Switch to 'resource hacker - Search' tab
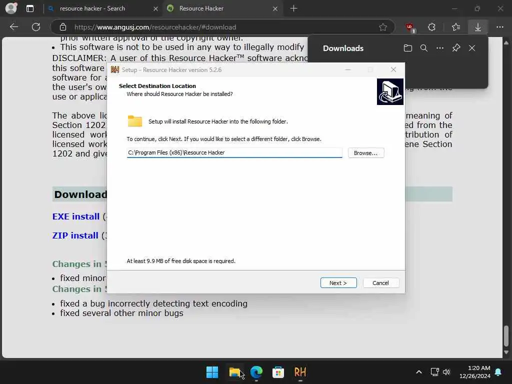Image resolution: width=512 pixels, height=384 pixels. (103, 8)
